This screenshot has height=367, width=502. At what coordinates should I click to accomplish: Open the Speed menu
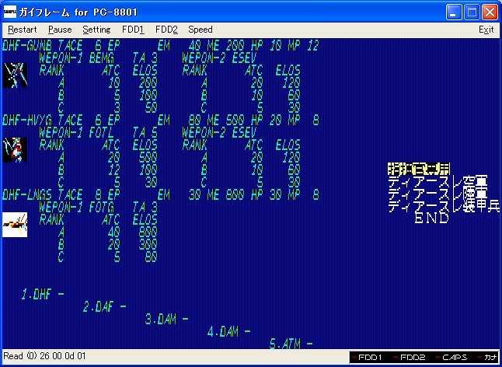[200, 30]
